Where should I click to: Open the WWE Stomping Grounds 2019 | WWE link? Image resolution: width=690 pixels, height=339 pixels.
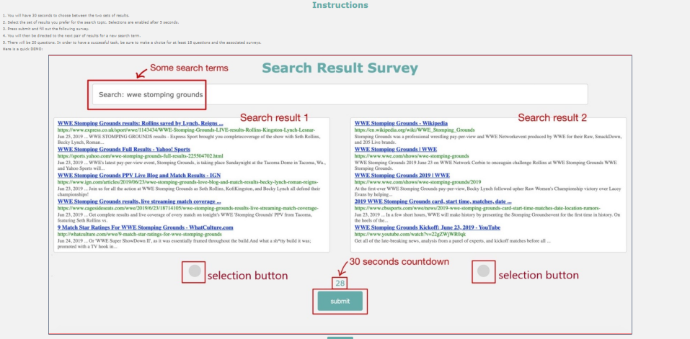click(402, 175)
